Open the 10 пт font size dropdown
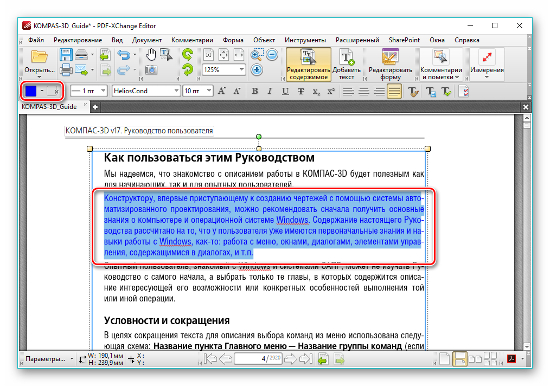Image resolution: width=550 pixels, height=386 pixels. click(x=208, y=91)
